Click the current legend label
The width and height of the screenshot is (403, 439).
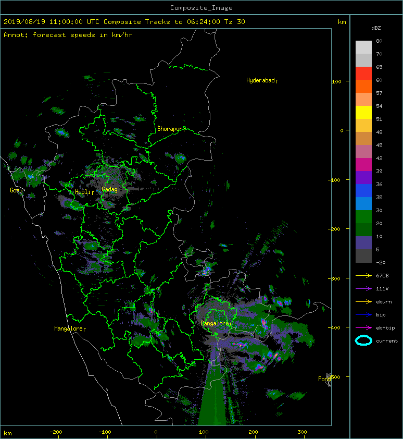pyautogui.click(x=387, y=341)
